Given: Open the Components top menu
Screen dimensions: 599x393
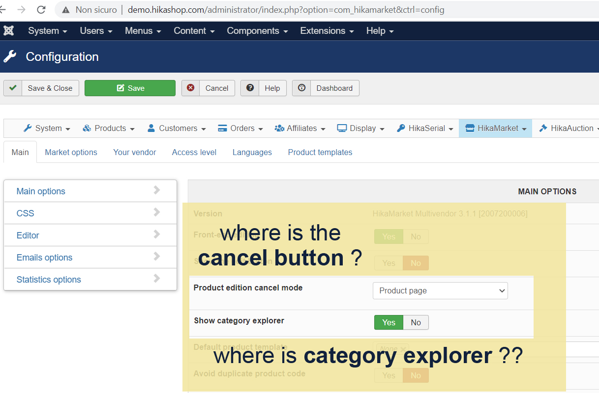Looking at the screenshot, I should 257,30.
